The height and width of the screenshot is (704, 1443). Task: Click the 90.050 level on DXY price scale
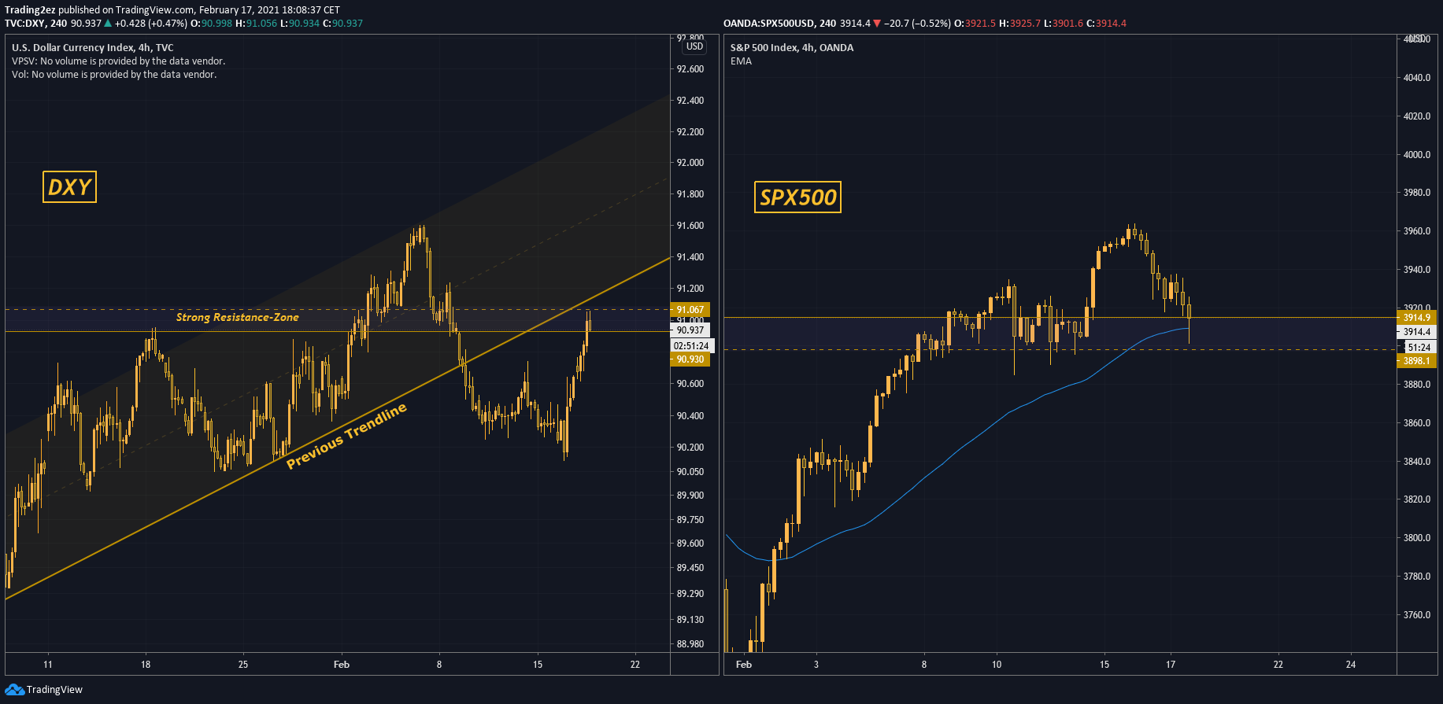[690, 472]
